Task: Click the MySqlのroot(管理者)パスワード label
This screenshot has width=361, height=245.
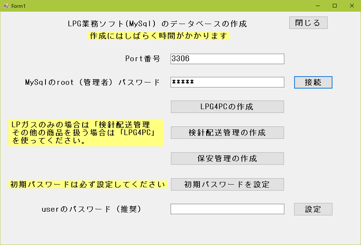Action: point(92,82)
